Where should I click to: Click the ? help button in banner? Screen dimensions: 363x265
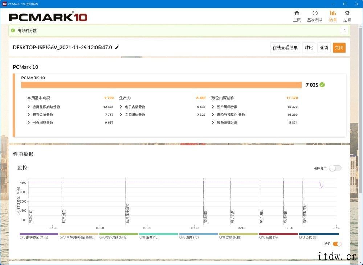(x=344, y=30)
